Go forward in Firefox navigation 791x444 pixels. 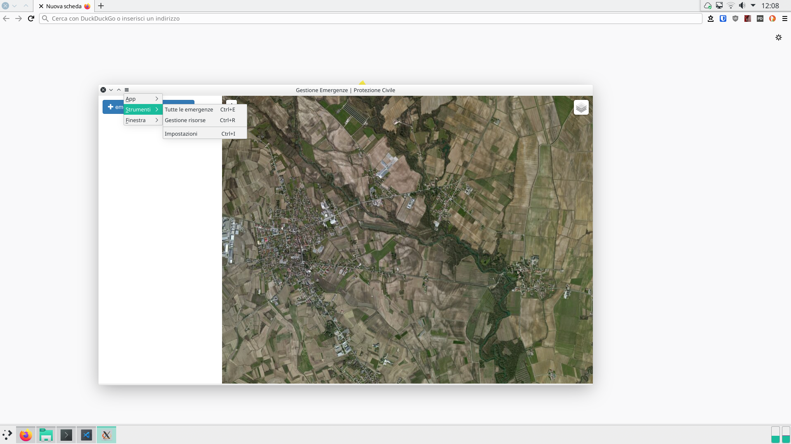[19, 18]
